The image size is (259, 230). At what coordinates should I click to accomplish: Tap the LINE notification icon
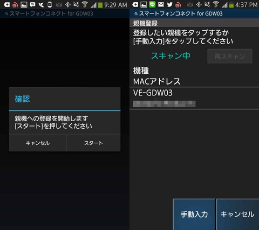pyautogui.click(x=152, y=4)
